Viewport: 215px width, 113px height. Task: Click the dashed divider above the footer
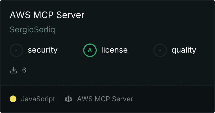[x=107, y=85]
